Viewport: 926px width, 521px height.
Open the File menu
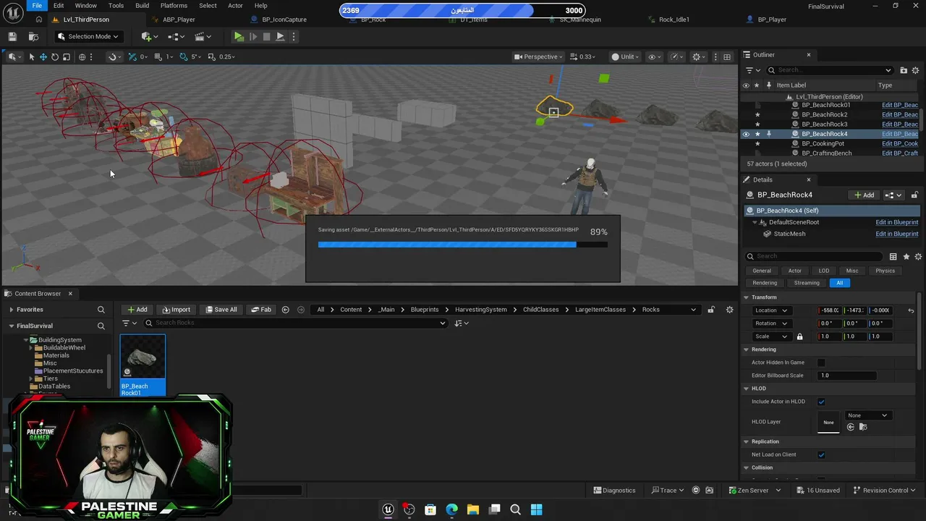pos(37,5)
